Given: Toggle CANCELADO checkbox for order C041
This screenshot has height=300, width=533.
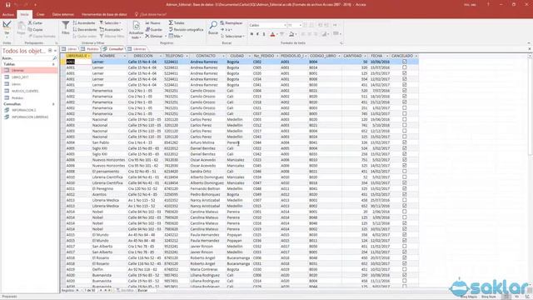Looking at the screenshot, I should click(404, 85).
